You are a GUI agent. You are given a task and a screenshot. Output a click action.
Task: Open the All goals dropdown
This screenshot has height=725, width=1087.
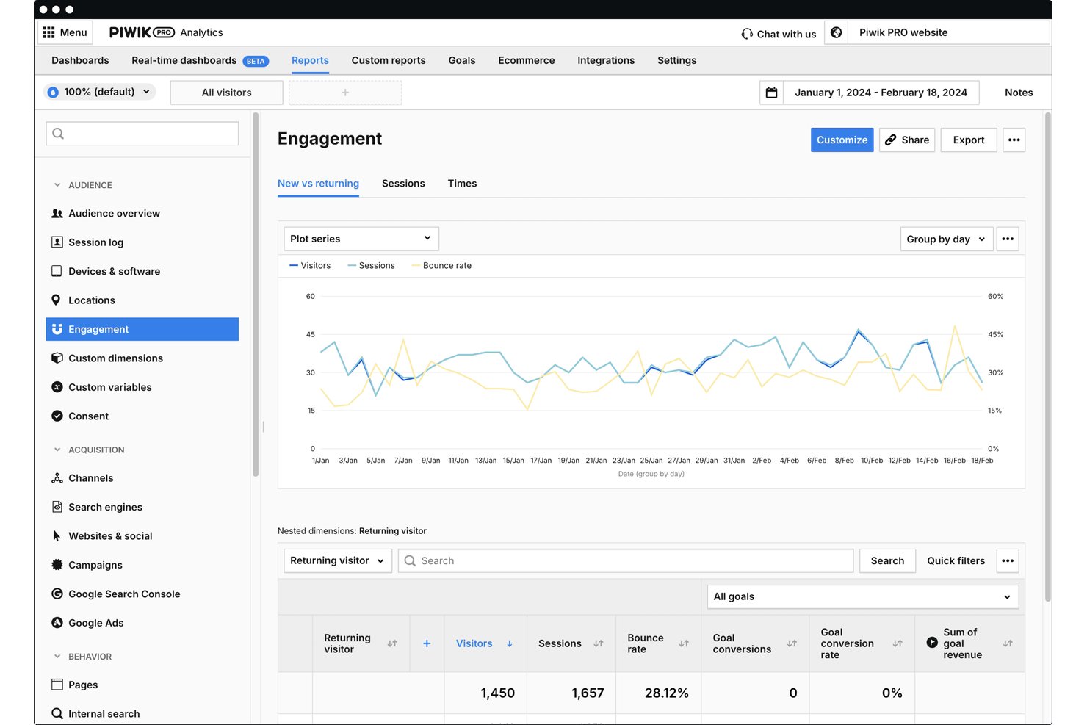point(863,596)
